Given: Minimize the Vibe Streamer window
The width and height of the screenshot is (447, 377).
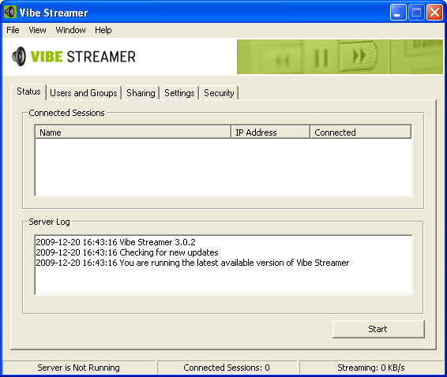Looking at the screenshot, I should coord(398,13).
